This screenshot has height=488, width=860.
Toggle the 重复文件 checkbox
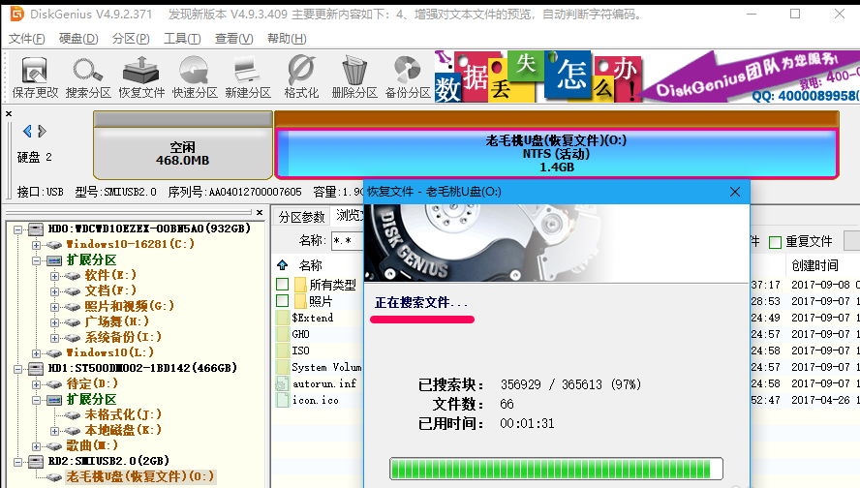[x=775, y=242]
